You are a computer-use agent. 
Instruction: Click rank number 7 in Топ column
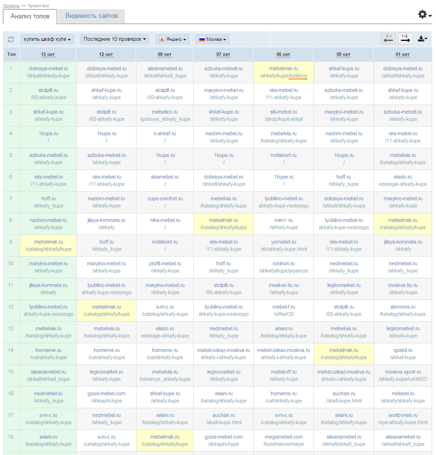click(11, 198)
